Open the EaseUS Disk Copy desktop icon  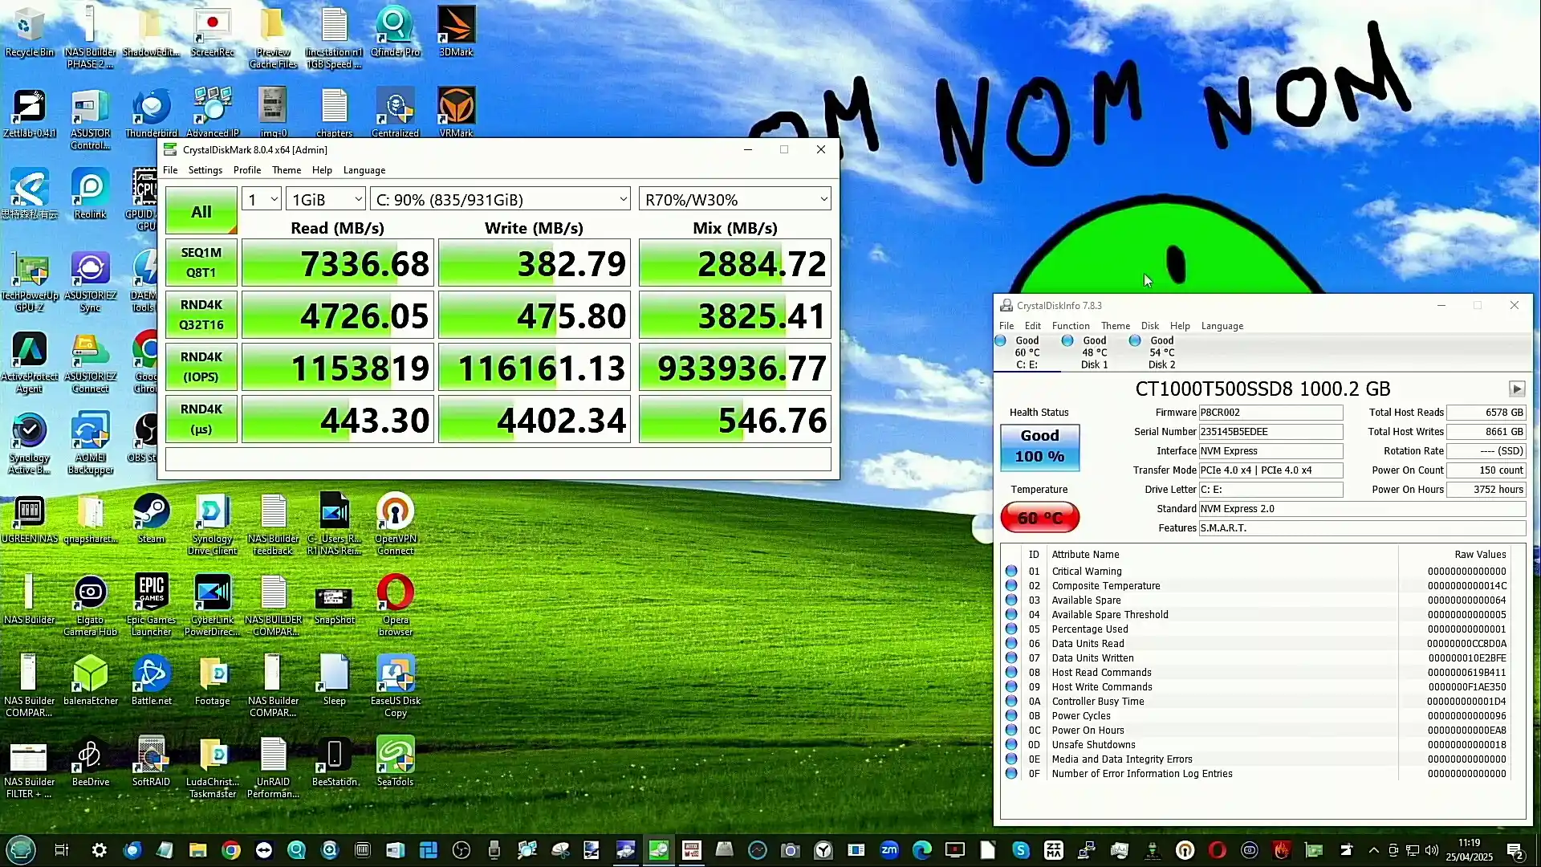point(395,687)
